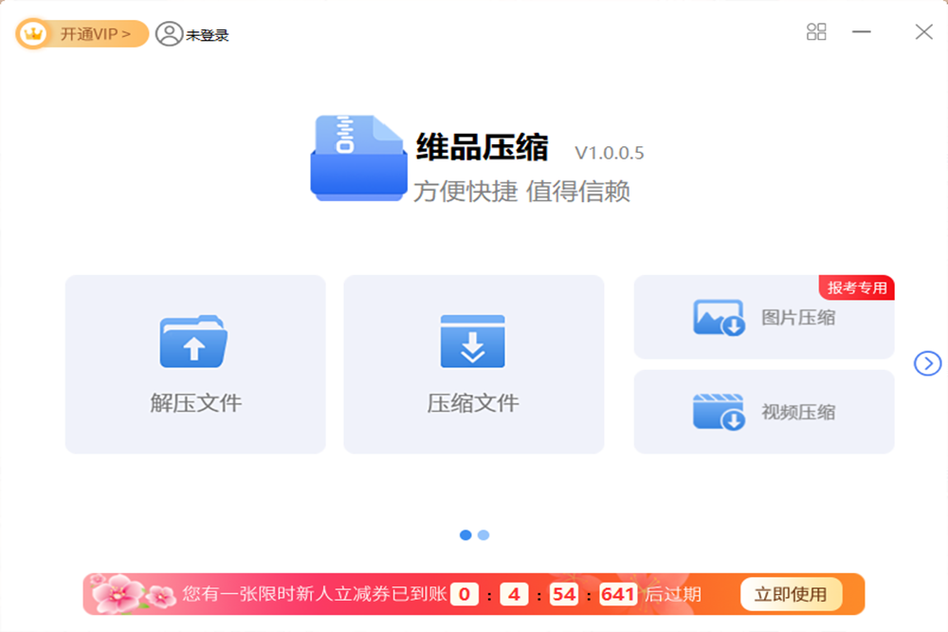948x632 pixels.
Task: Select the first page indicator dot
Action: click(x=465, y=535)
